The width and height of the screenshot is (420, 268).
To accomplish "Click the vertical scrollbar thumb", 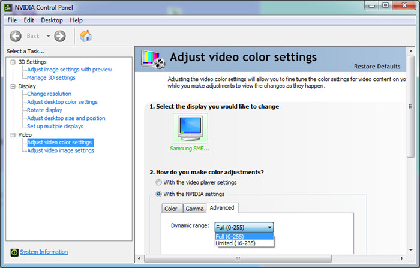I will click(410, 107).
